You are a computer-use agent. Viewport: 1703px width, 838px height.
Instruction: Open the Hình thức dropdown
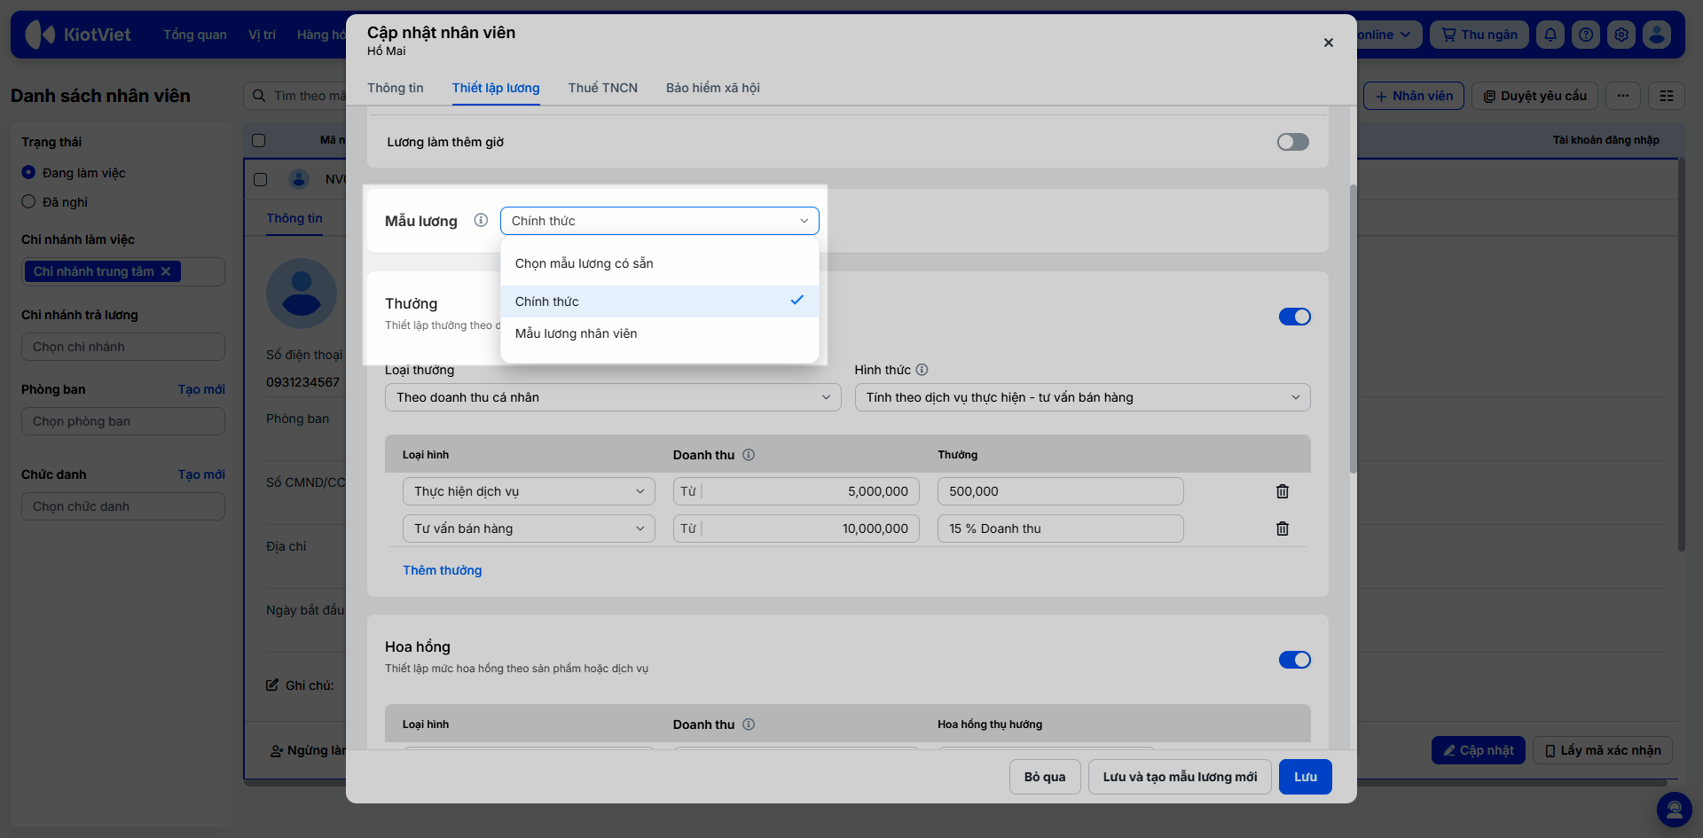point(1082,397)
